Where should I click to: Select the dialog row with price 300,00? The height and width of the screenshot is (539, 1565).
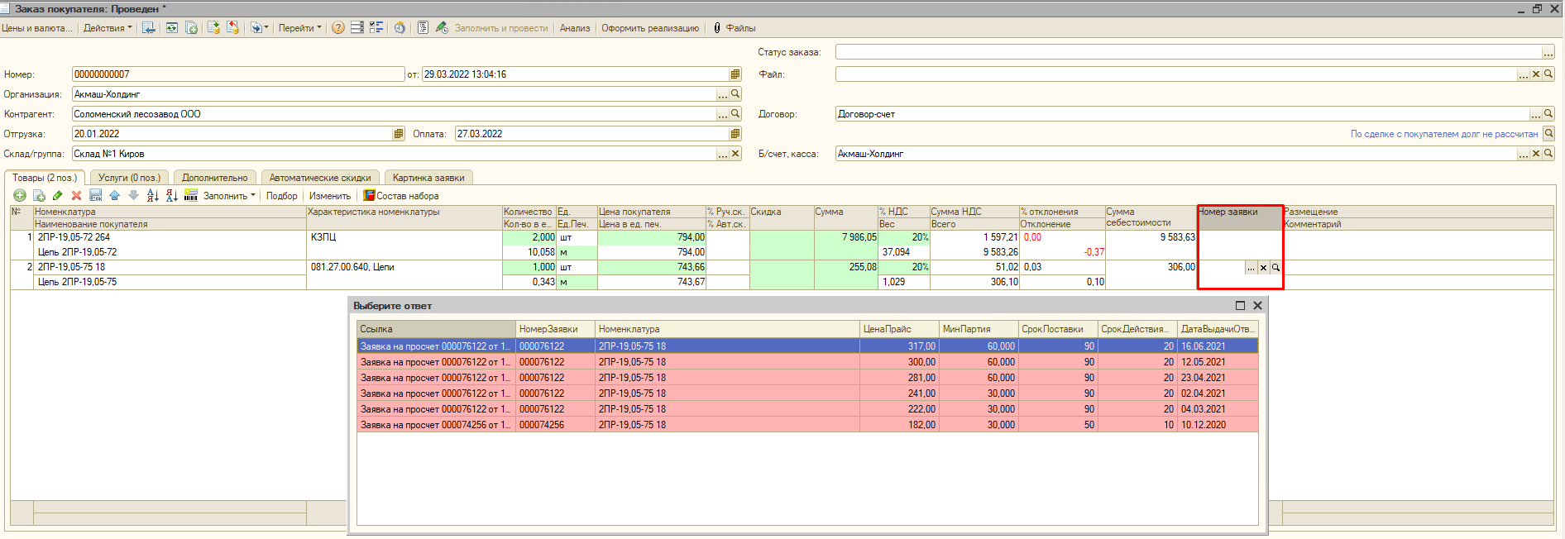[x=807, y=362]
